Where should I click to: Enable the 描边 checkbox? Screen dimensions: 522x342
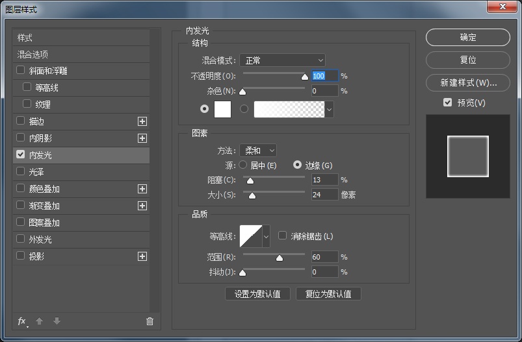tap(20, 121)
